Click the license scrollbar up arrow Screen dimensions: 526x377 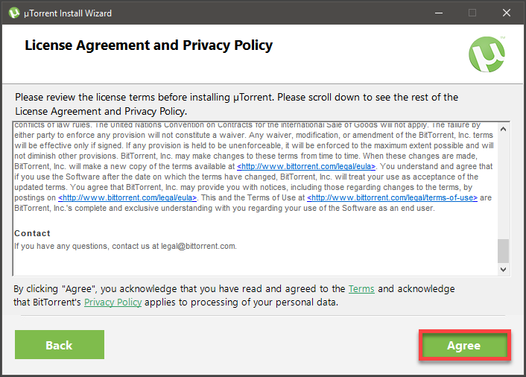[503, 129]
